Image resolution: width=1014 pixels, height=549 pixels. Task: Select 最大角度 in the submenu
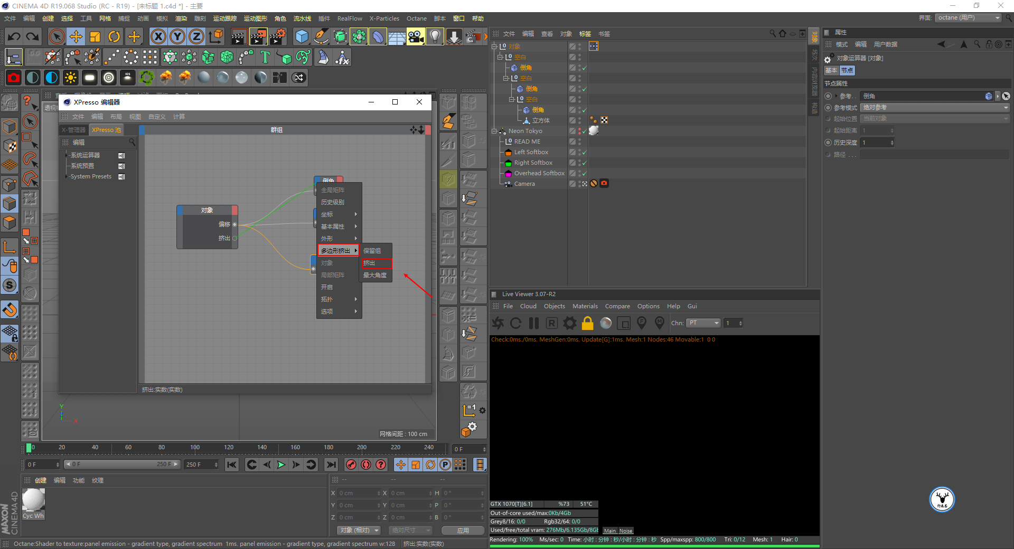(x=377, y=275)
